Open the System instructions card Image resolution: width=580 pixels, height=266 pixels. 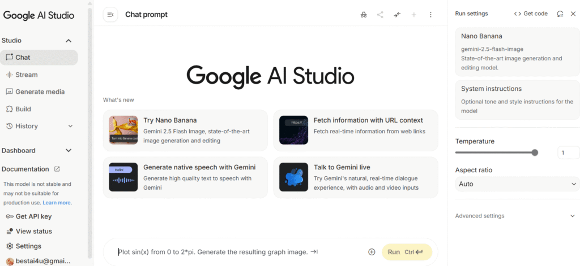517,99
